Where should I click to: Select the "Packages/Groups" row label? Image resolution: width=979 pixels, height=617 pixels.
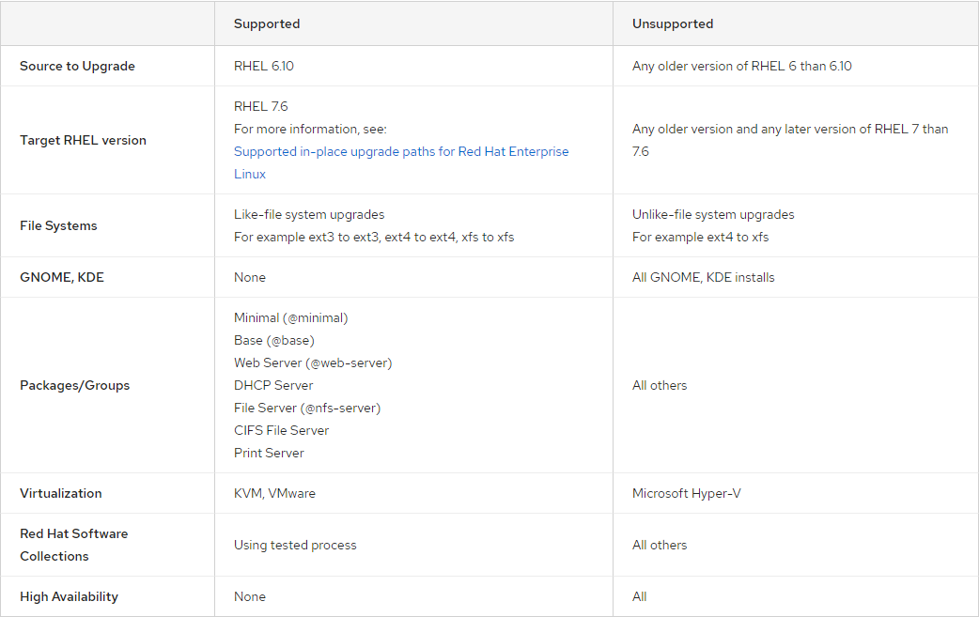coord(75,386)
